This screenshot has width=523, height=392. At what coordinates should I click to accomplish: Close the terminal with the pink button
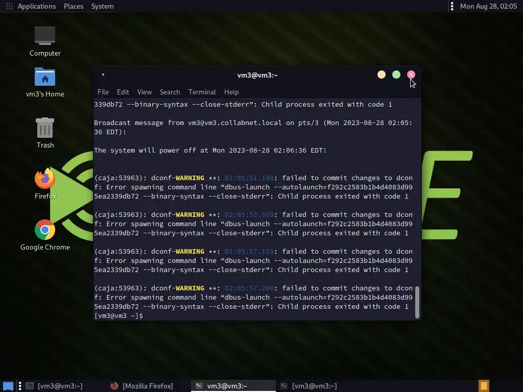(411, 75)
